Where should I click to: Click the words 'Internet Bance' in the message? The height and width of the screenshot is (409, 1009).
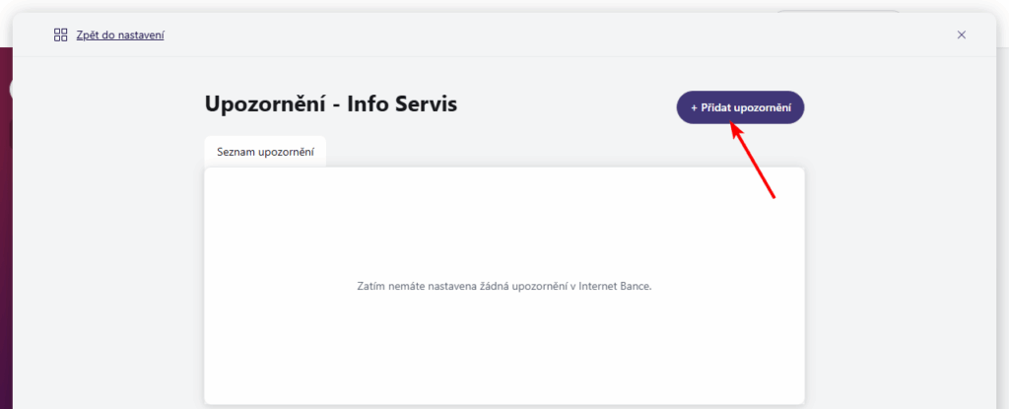click(x=617, y=287)
